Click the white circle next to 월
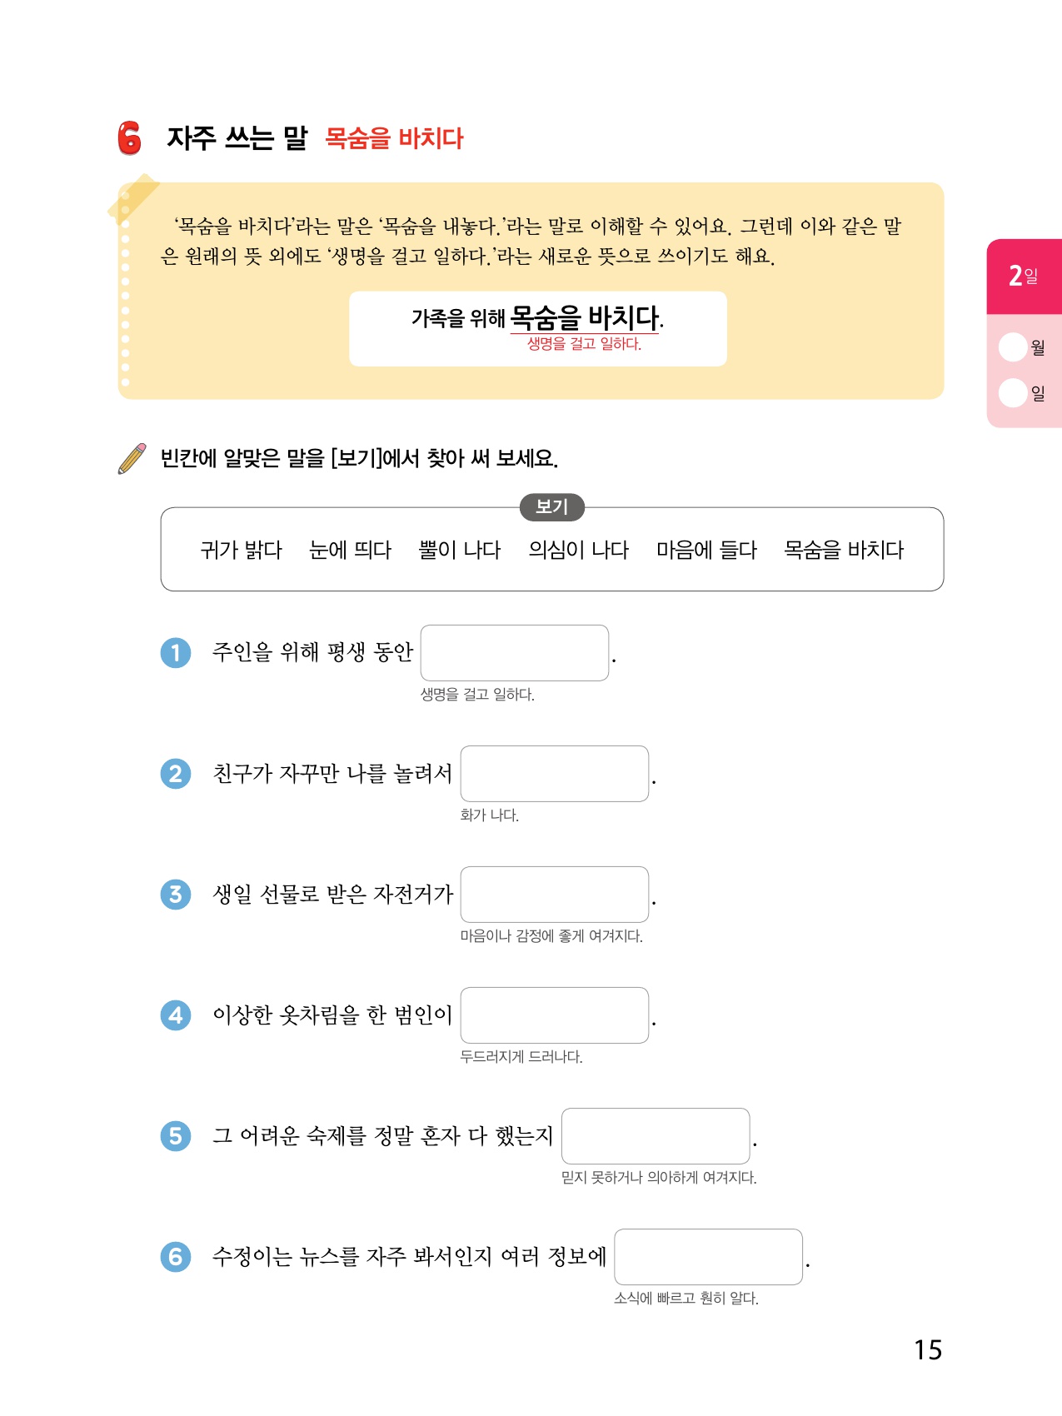 pyautogui.click(x=1013, y=347)
